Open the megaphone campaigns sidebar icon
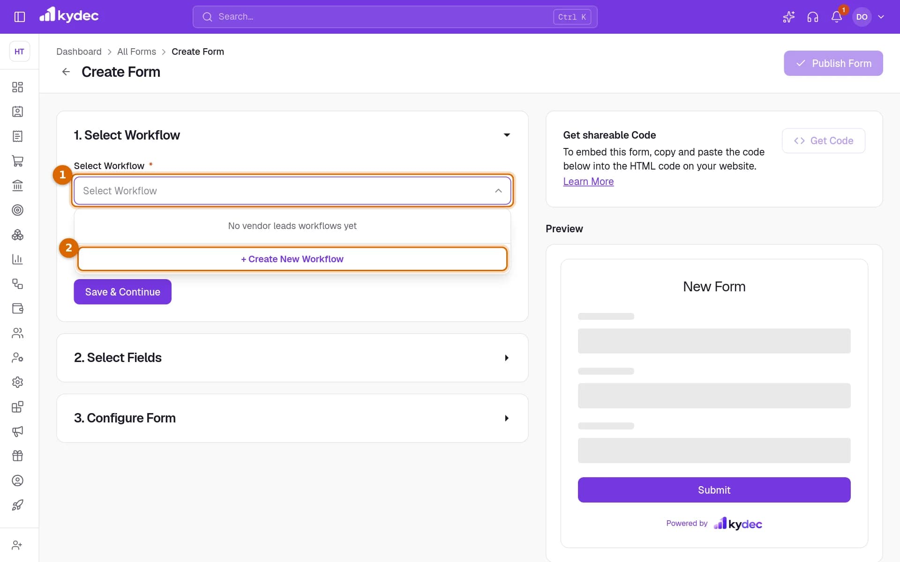The image size is (900, 562). tap(18, 431)
